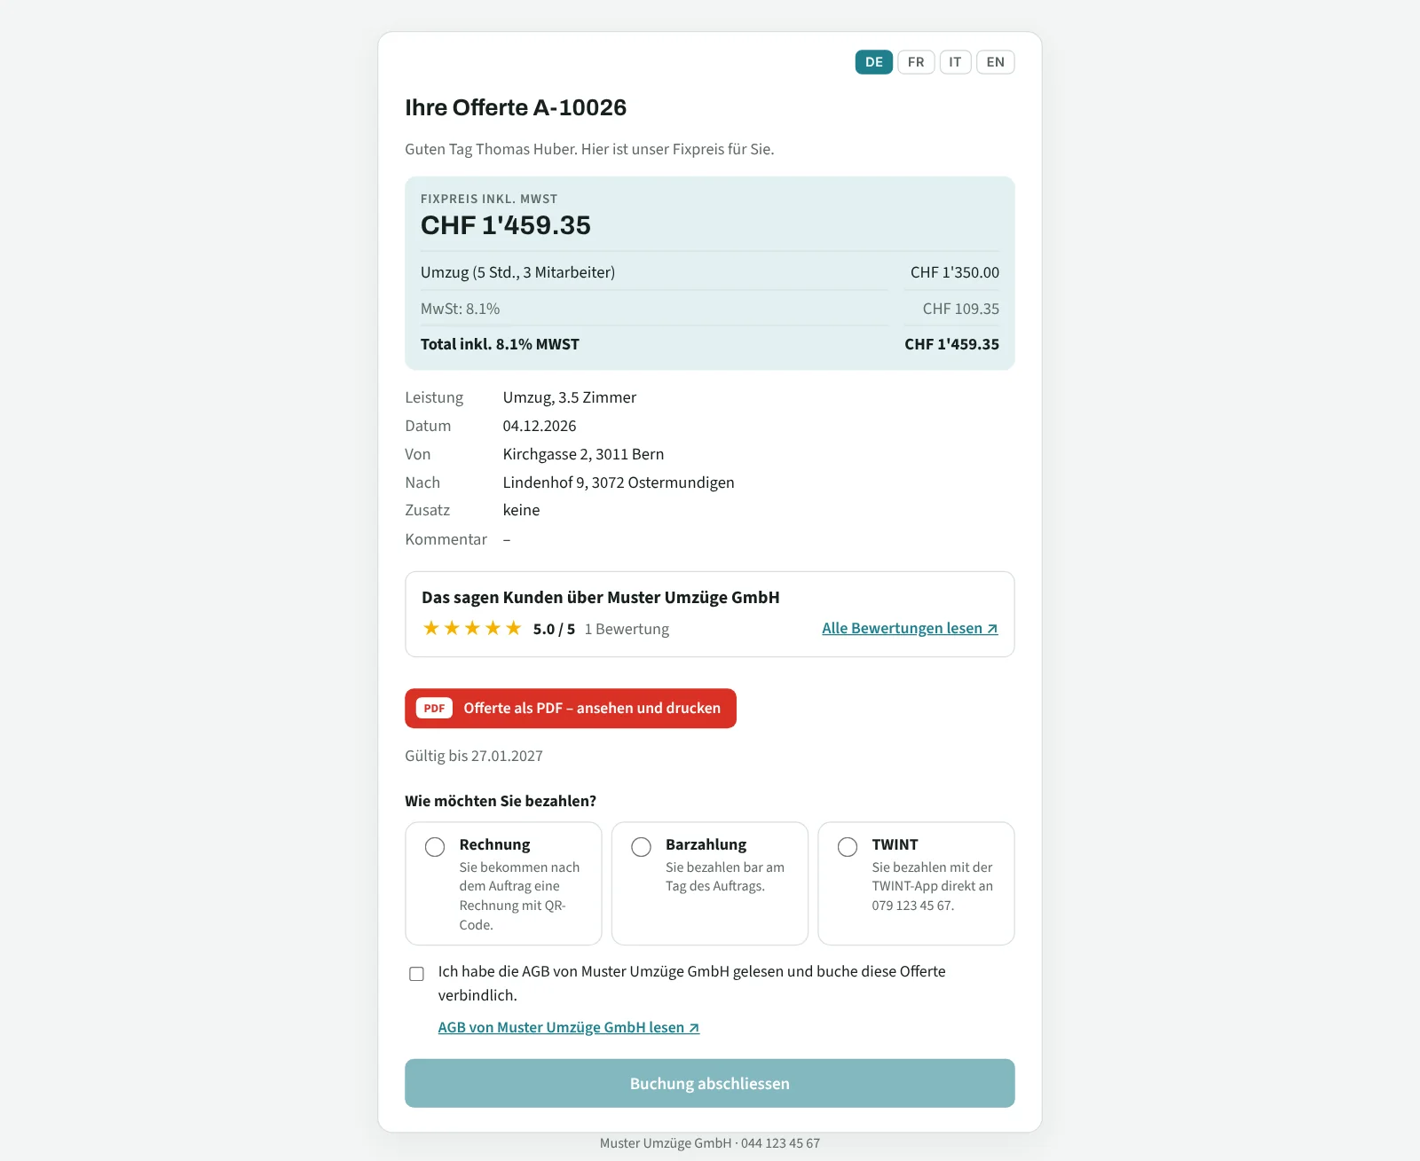
Task: Click the Barzahlung payment card description
Action: [x=725, y=876]
